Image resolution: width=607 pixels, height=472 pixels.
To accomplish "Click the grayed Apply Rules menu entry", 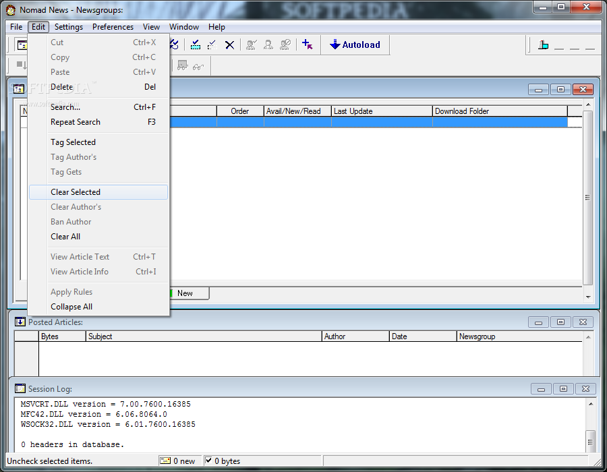I will [x=98, y=292].
